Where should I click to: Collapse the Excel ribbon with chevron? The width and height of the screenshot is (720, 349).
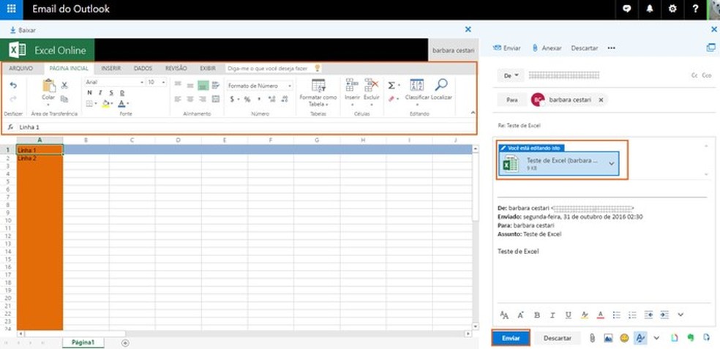[x=473, y=113]
